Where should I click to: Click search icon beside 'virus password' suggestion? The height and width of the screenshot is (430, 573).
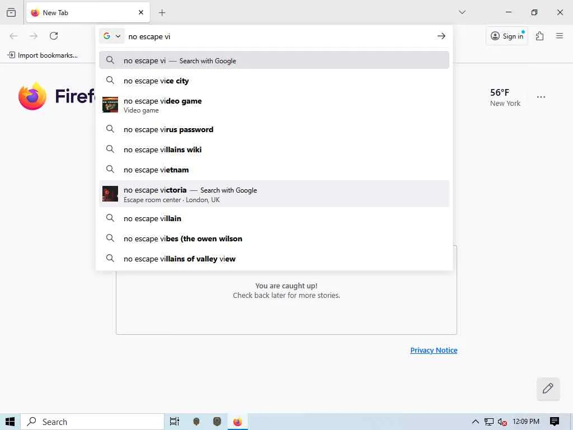(110, 129)
